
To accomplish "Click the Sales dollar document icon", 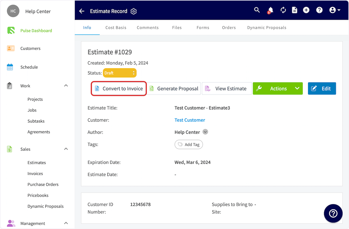I will tap(10, 149).
